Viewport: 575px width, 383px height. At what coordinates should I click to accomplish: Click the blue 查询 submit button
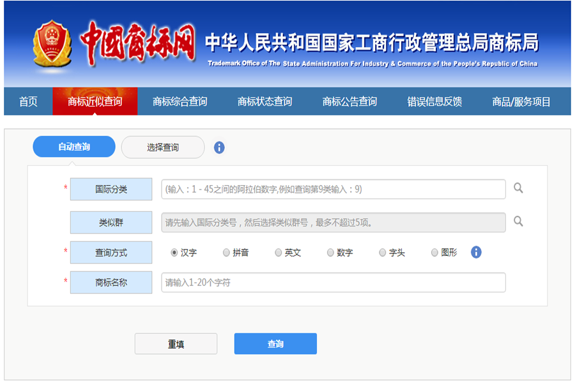tap(275, 344)
